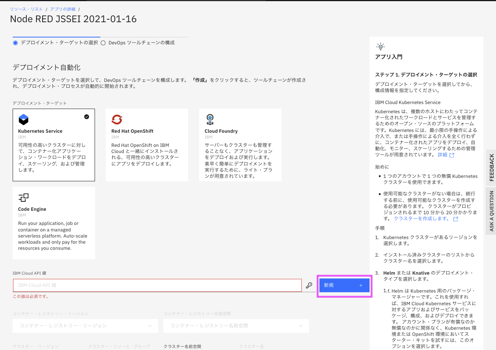This screenshot has width=496, height=350.
Task: Click the デプロイメント自動化 heading
Action: (x=47, y=67)
